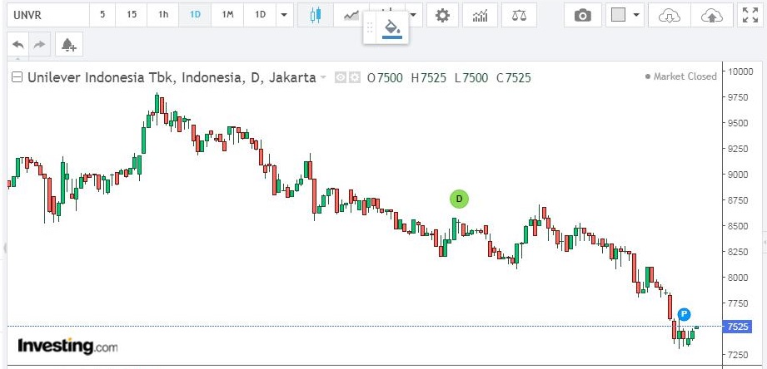Select the candlestick chart style icon
The width and height of the screenshot is (767, 369).
point(316,15)
